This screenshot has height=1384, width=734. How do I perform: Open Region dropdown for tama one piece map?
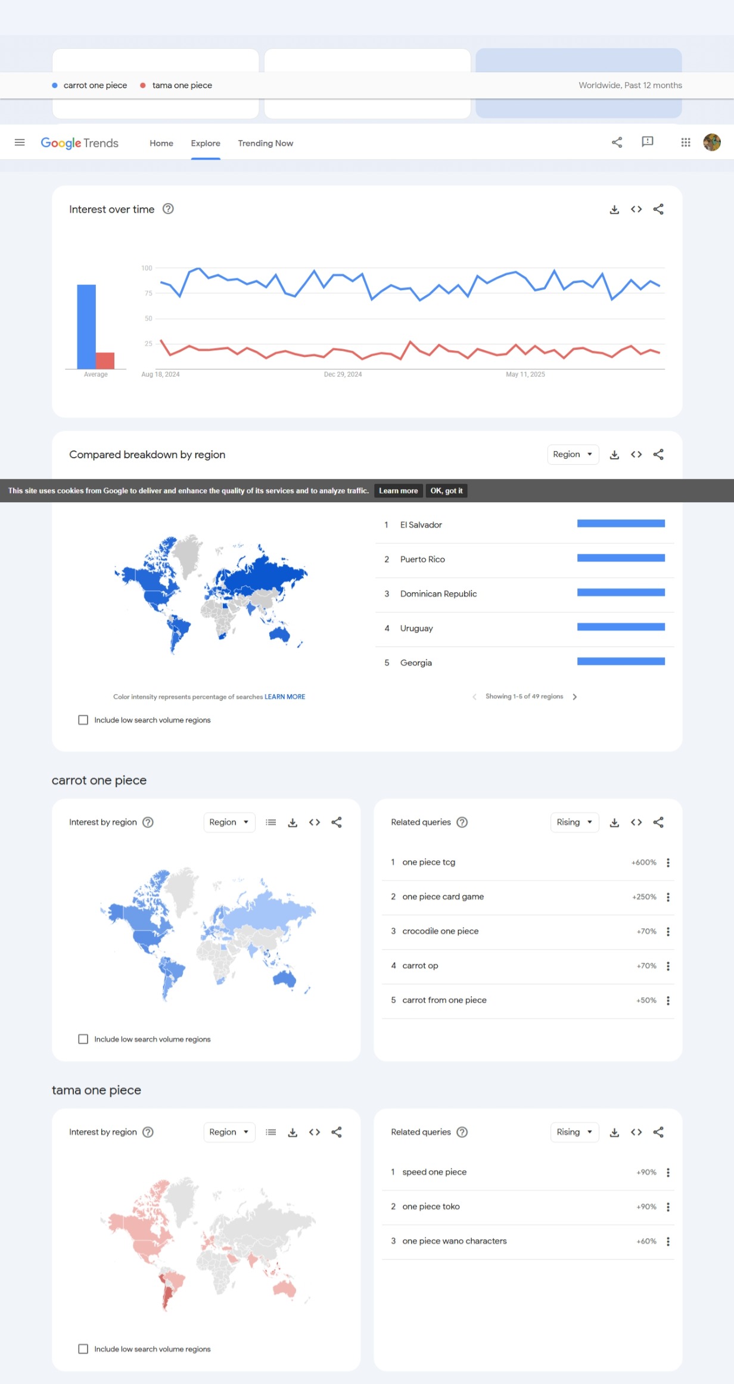(x=229, y=1132)
